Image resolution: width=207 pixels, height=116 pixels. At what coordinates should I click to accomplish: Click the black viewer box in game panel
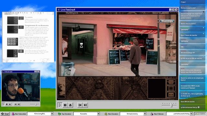point(157,88)
